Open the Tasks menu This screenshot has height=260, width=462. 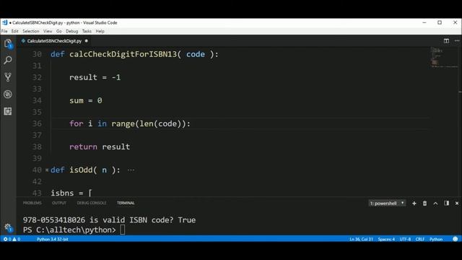87,31
